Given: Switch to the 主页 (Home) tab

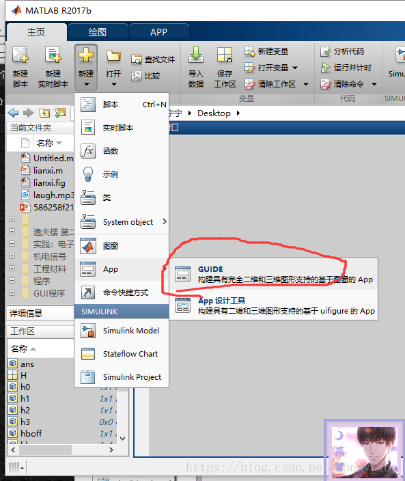Looking at the screenshot, I should click(36, 32).
